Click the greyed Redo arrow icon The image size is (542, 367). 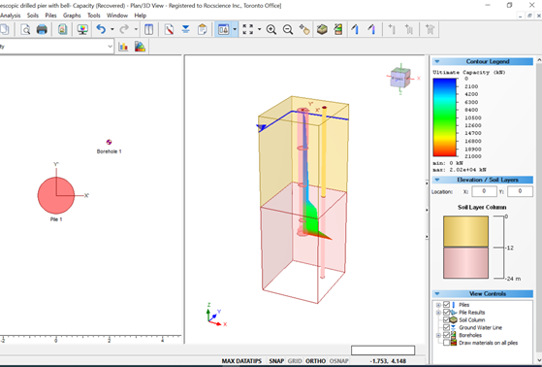[x=124, y=29]
